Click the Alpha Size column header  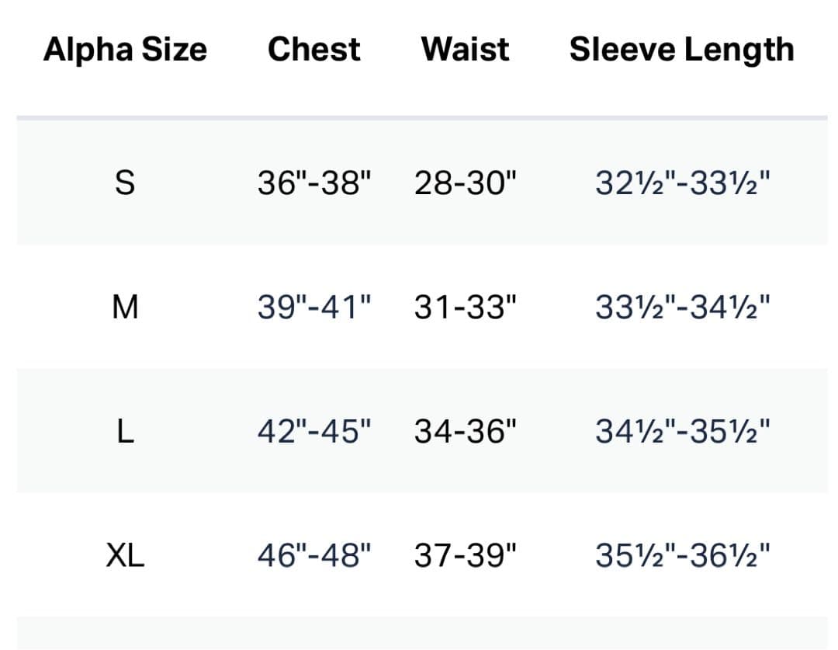(125, 50)
